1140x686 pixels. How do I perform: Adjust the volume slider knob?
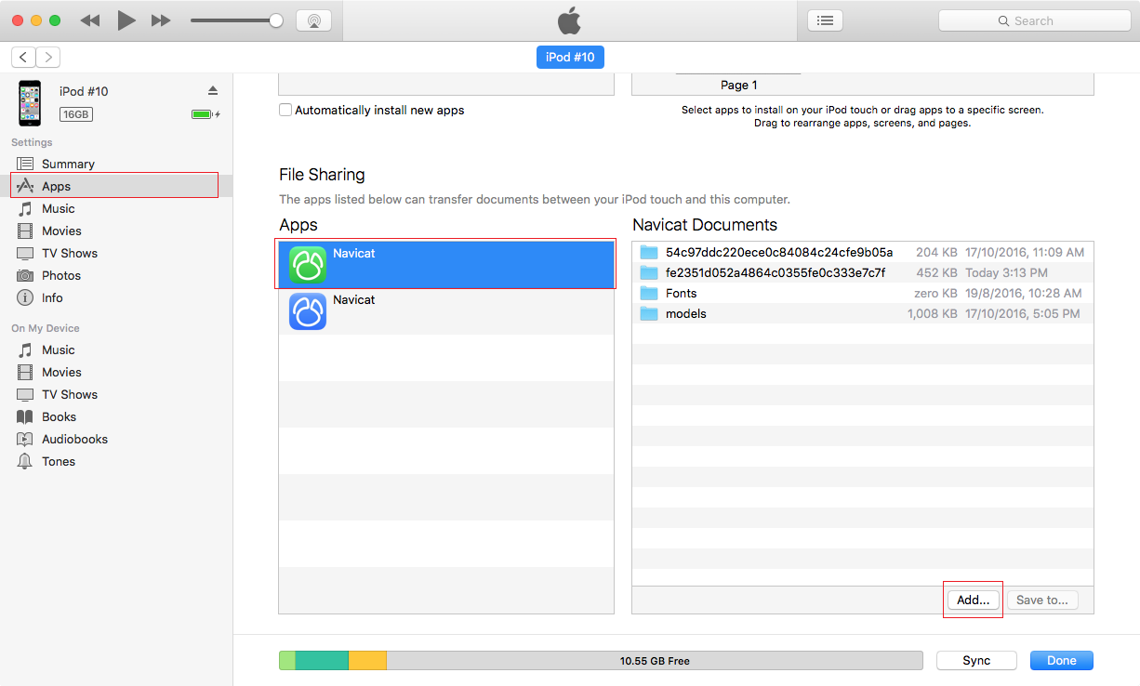coord(275,20)
